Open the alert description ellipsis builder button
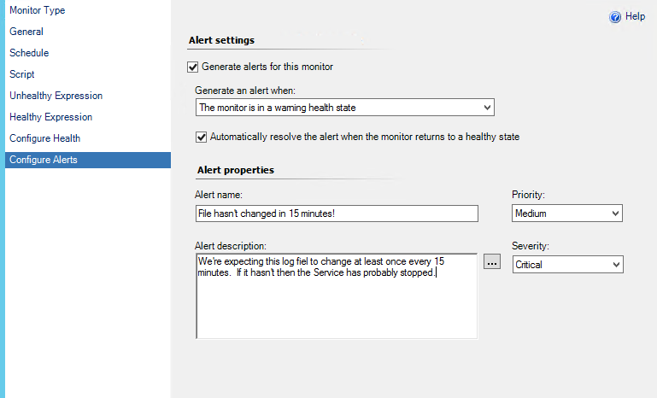 point(492,262)
